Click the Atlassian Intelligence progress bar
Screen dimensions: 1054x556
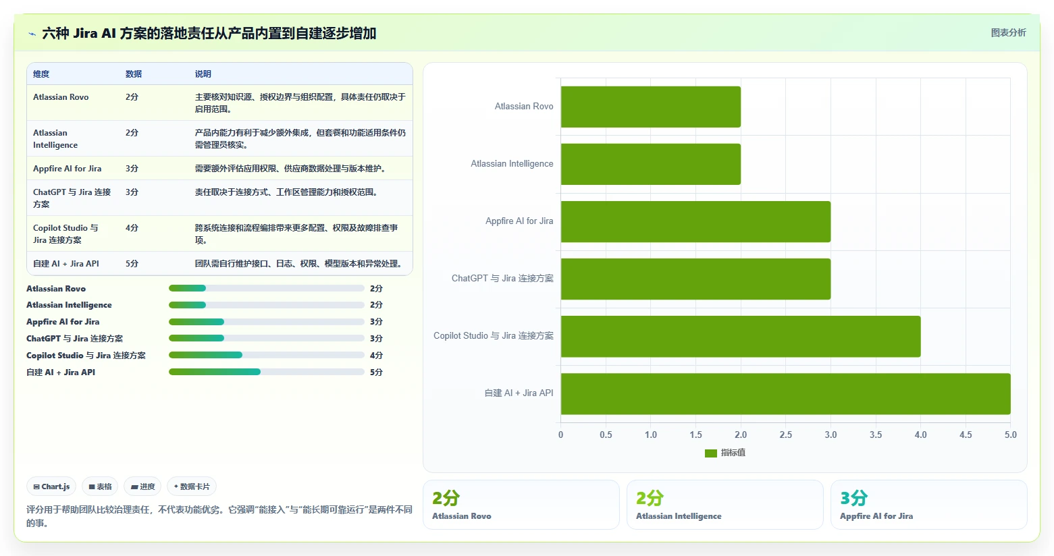(266, 305)
